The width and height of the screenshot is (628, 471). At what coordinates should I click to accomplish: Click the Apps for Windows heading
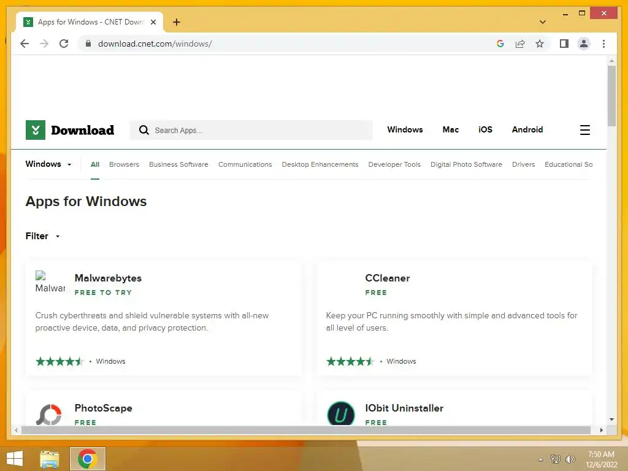(x=86, y=201)
